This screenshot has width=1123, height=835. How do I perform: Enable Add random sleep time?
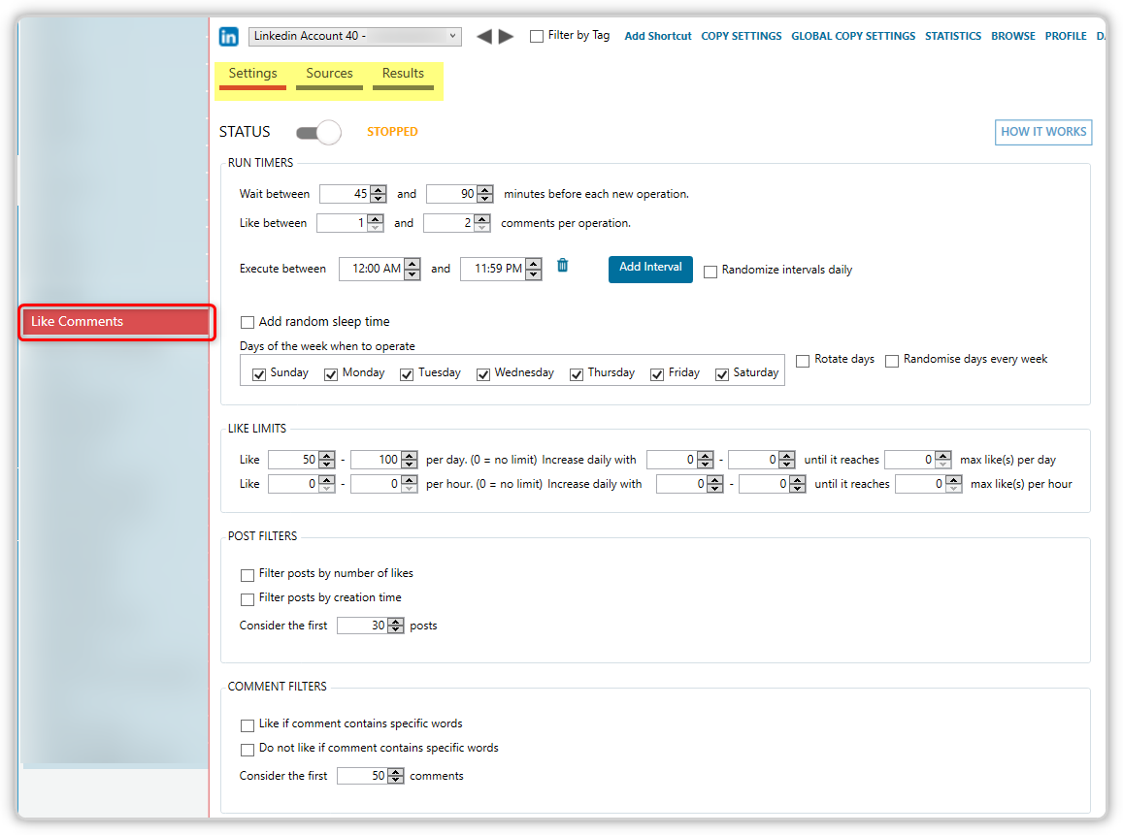point(248,323)
